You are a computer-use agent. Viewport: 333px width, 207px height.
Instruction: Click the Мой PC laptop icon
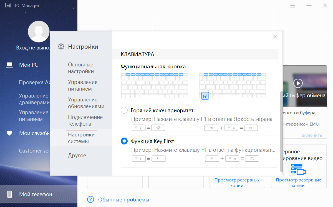click(x=9, y=65)
